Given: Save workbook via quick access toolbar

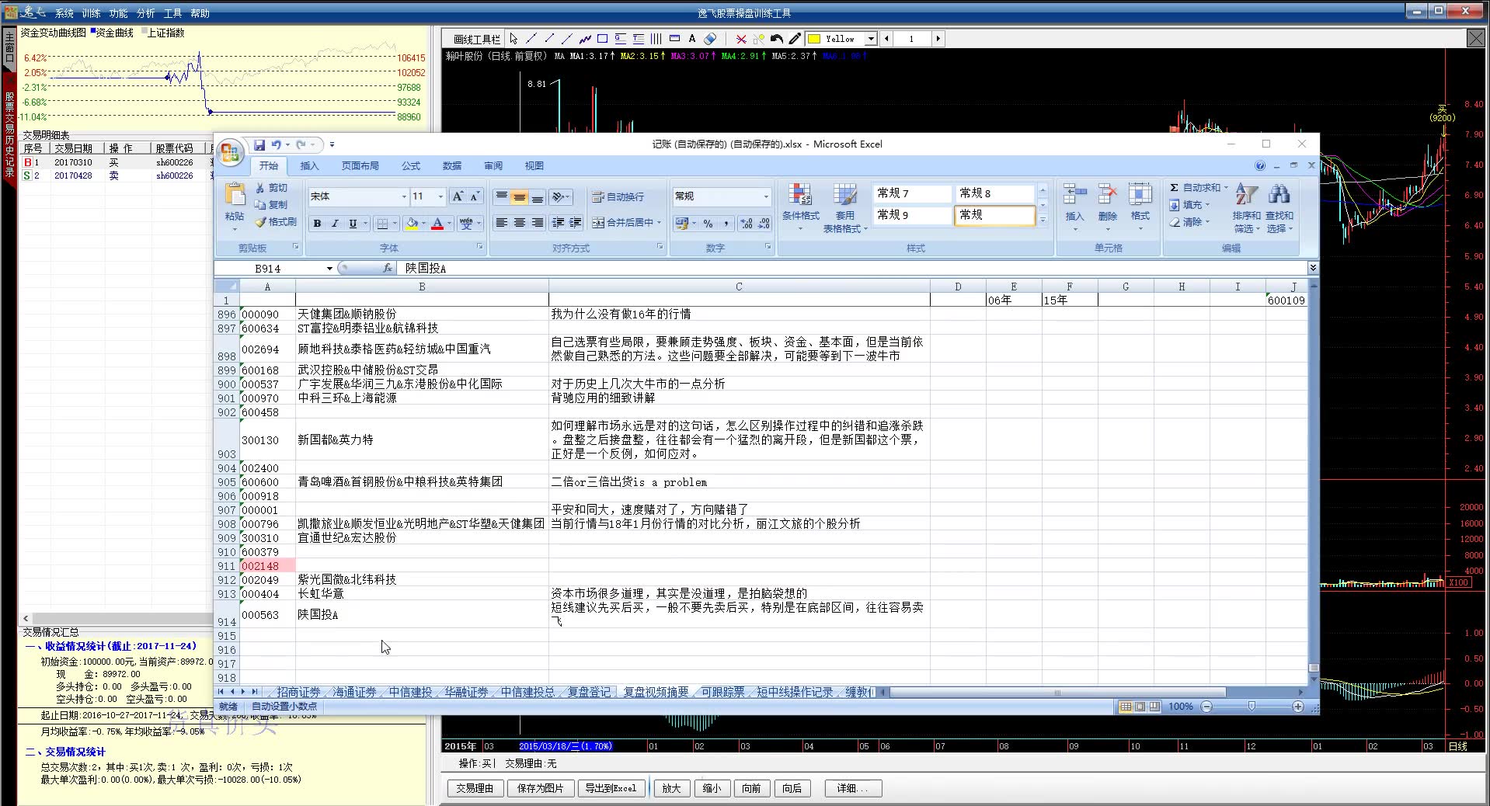Looking at the screenshot, I should (x=259, y=144).
